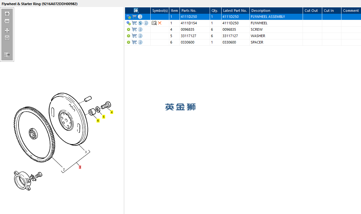Open info for FLYWHEEL ASSEMBLY
Viewport: 361px width, 214px height.
tap(140, 17)
